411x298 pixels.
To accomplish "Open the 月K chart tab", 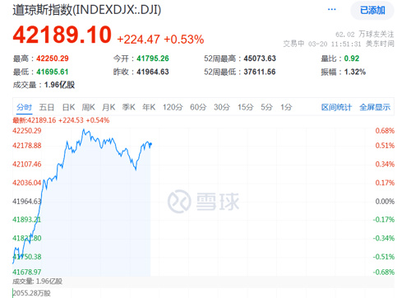I will pos(109,107).
